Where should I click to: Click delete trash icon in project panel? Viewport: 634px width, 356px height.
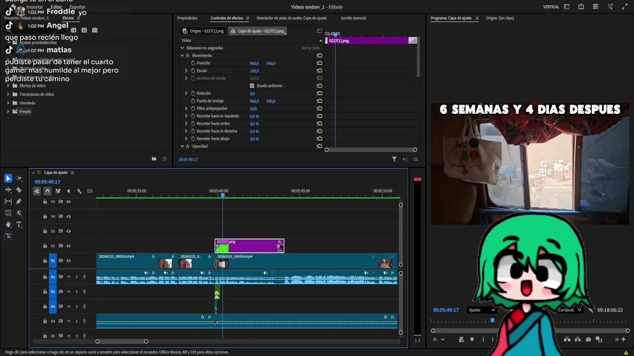[164, 159]
